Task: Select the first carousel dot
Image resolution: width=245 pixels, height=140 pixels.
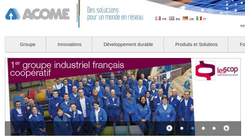Action: point(182,128)
